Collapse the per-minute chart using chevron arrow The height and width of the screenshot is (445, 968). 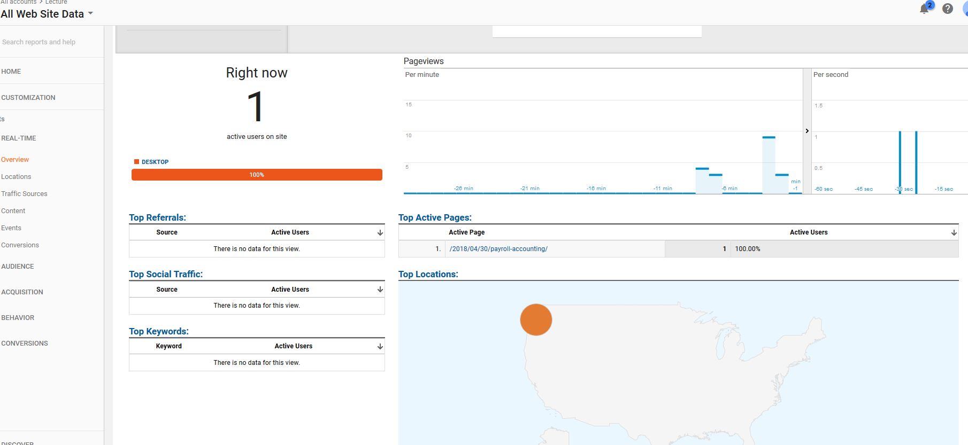[x=807, y=131]
